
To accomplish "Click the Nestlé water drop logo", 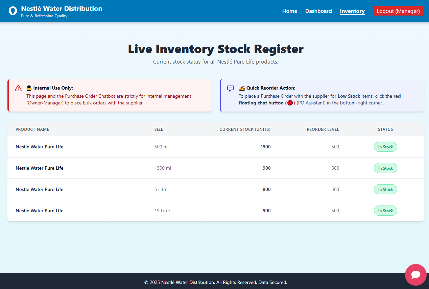I will [13, 11].
